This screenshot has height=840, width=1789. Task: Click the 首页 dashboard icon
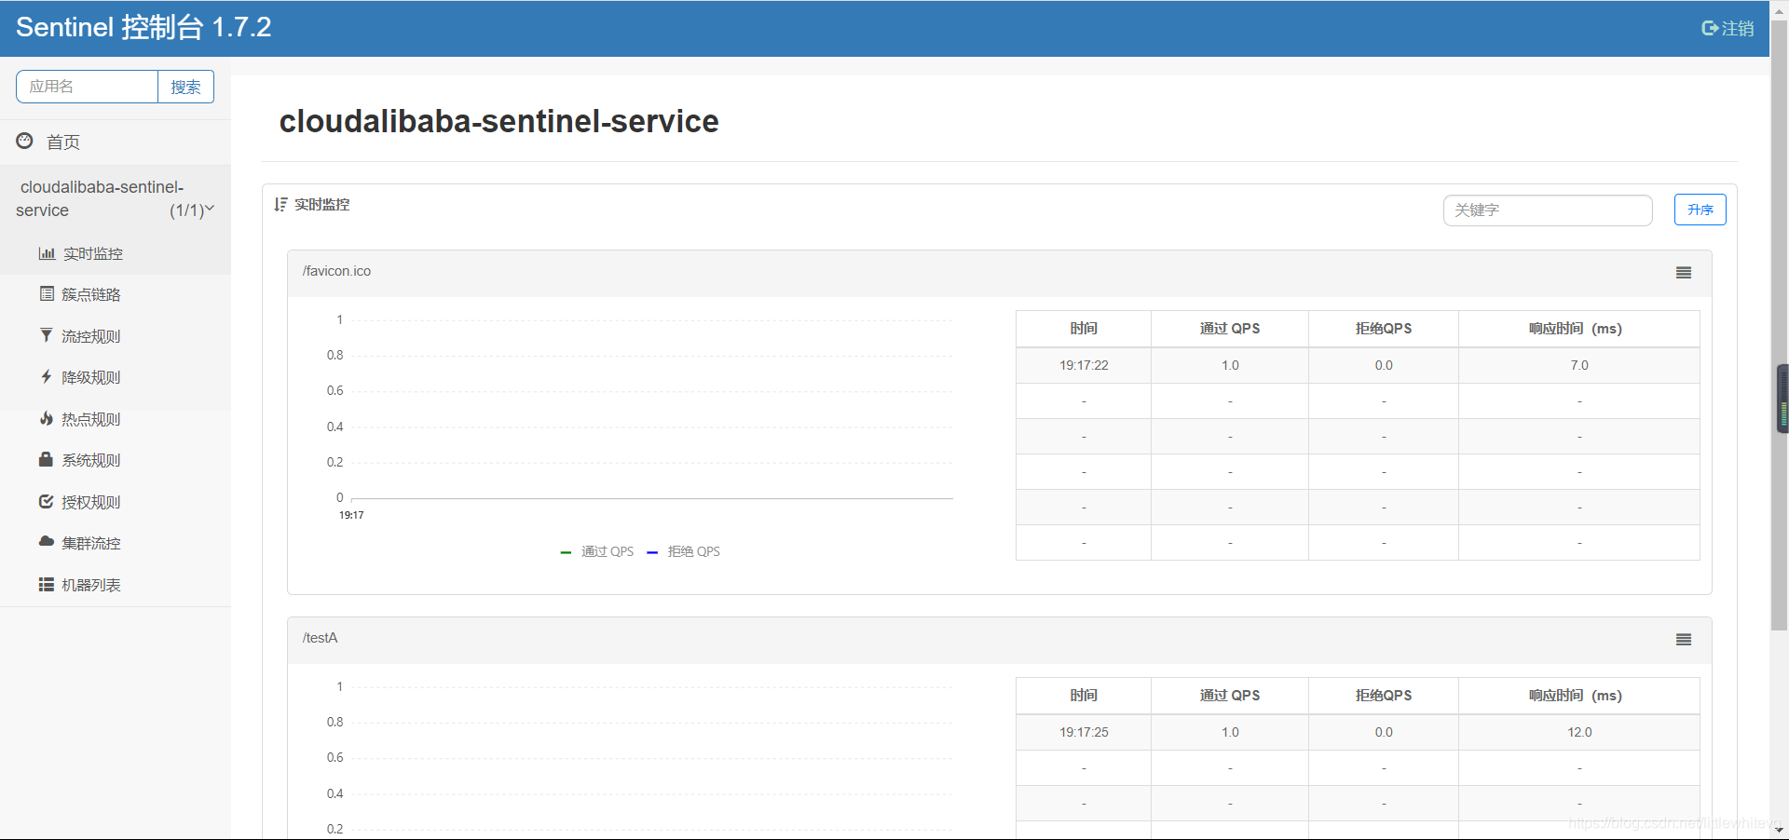click(x=25, y=141)
